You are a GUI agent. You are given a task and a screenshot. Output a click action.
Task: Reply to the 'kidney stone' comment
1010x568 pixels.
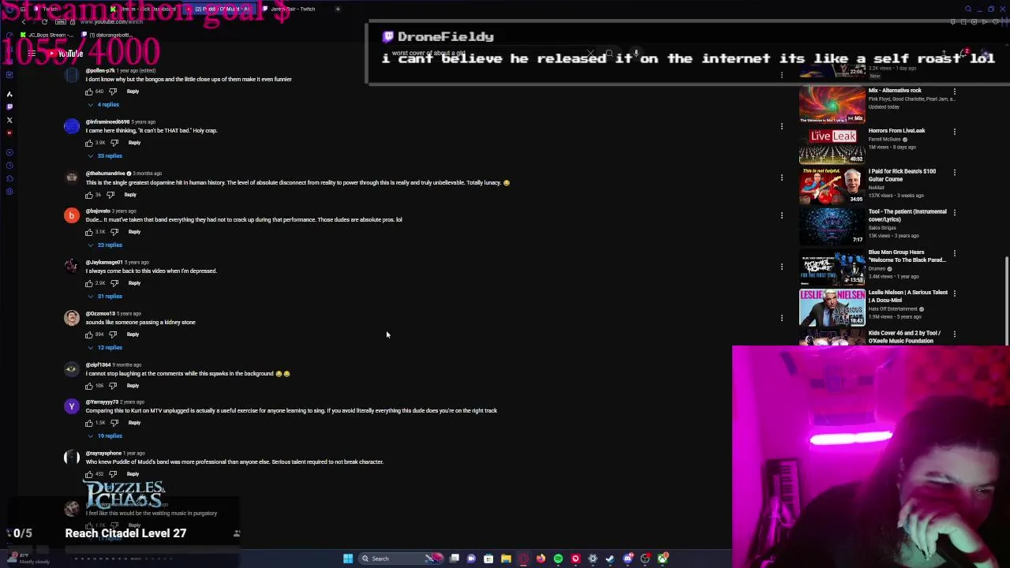[133, 334]
